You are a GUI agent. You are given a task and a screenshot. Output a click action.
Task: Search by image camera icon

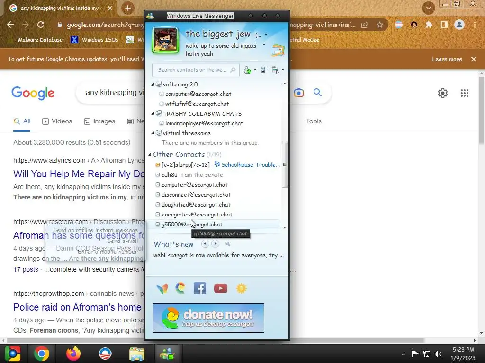298,93
